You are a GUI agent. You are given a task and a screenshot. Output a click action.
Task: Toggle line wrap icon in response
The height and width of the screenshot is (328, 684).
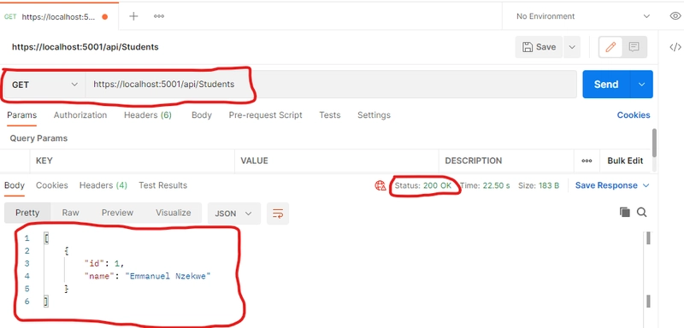click(x=278, y=214)
